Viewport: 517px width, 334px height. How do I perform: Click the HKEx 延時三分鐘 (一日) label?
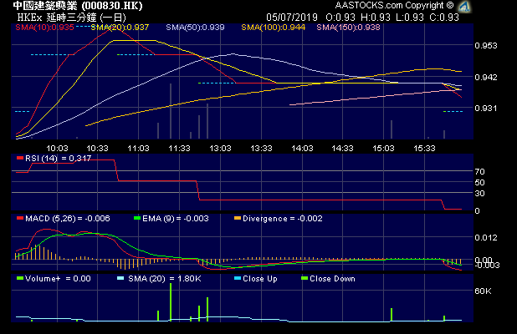72,18
